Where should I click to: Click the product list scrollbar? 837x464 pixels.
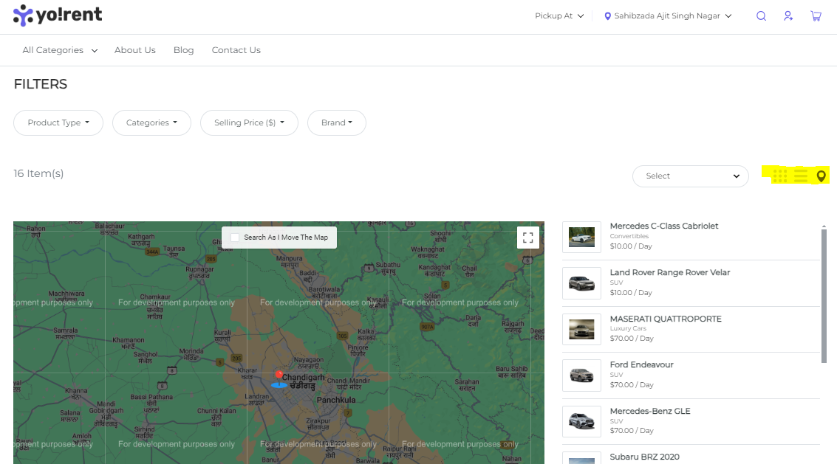(x=824, y=296)
